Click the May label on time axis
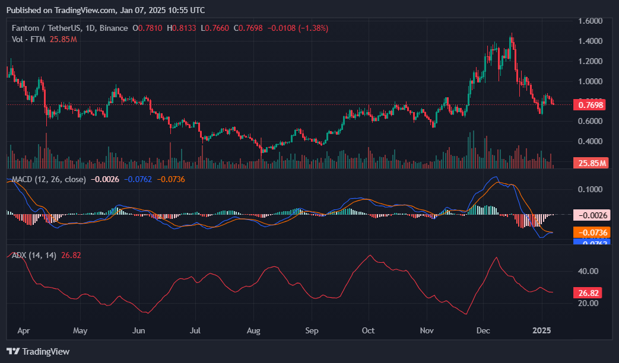Image resolution: width=619 pixels, height=363 pixels. click(x=80, y=330)
